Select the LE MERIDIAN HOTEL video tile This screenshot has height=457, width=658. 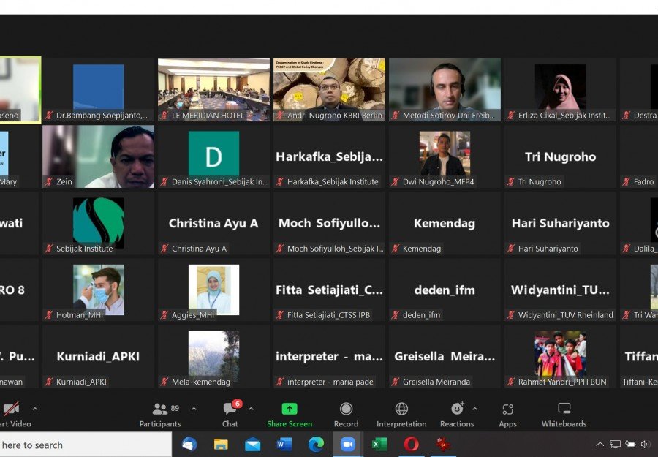coord(213,90)
